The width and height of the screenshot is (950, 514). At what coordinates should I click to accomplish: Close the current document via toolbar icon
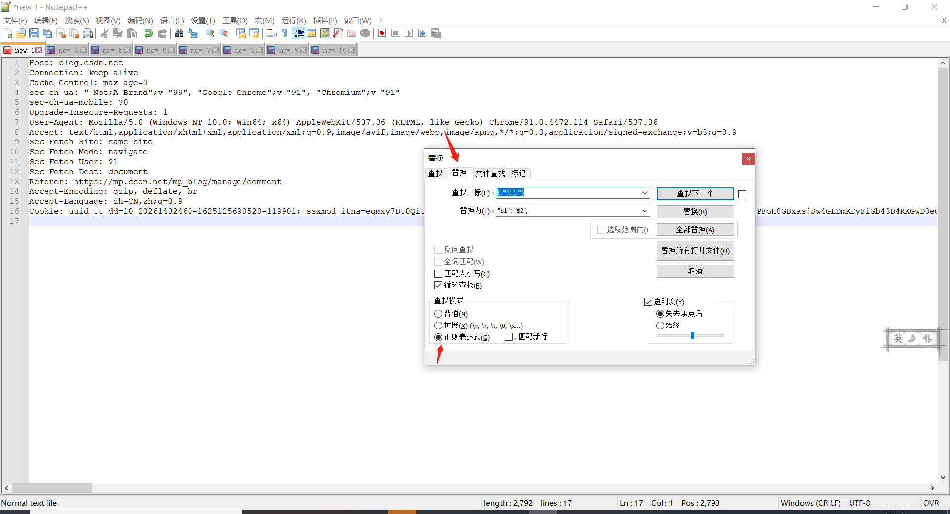61,33
